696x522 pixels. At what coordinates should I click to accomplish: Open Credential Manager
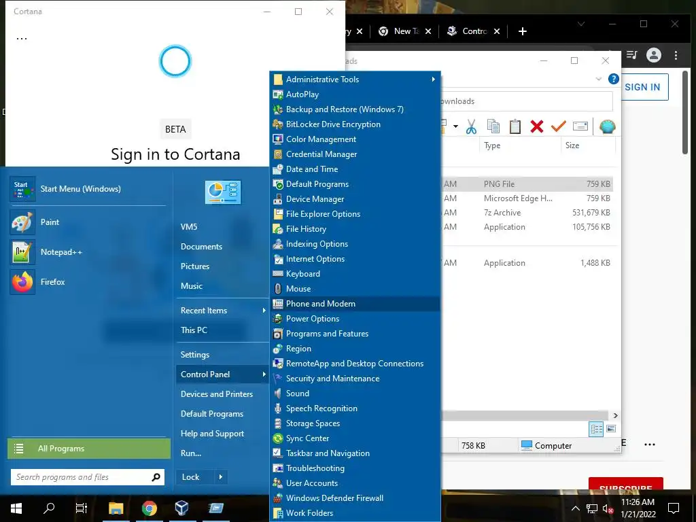355,154
